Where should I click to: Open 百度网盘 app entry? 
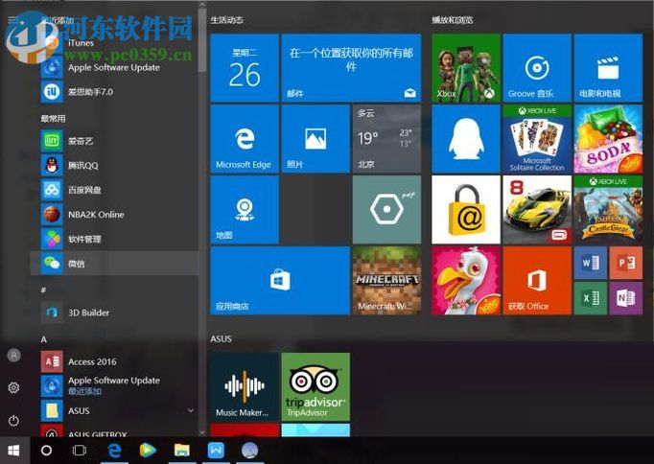click(115, 190)
